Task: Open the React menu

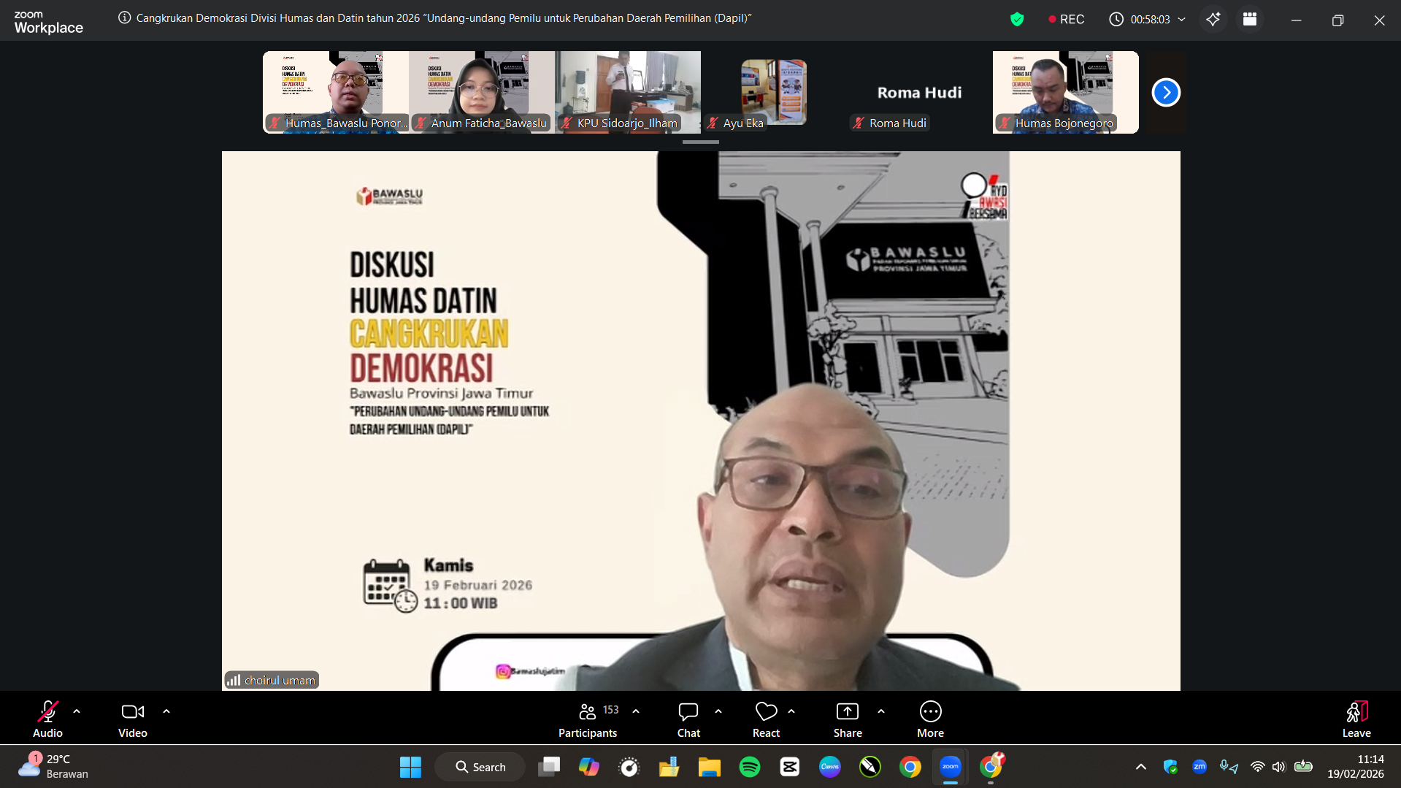Action: click(x=766, y=719)
